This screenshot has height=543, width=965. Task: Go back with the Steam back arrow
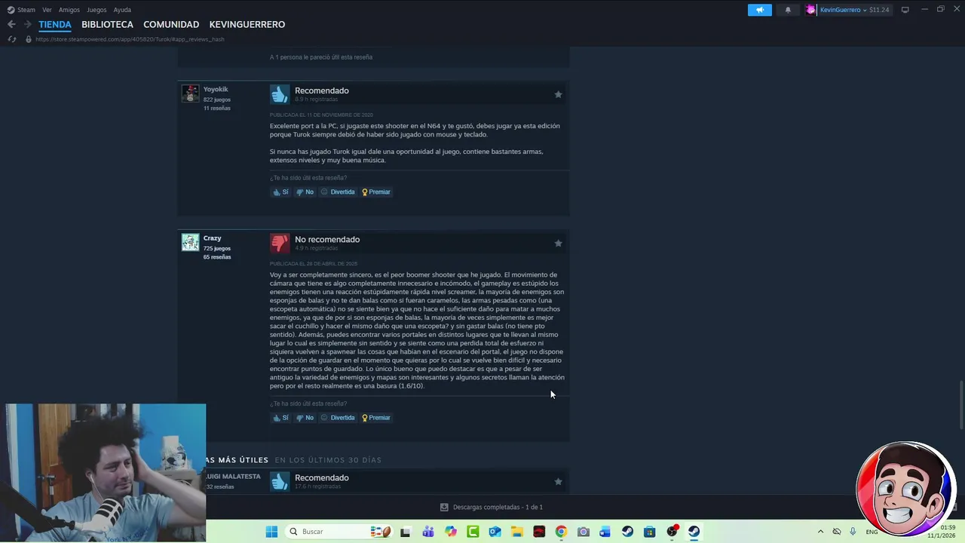[11, 24]
